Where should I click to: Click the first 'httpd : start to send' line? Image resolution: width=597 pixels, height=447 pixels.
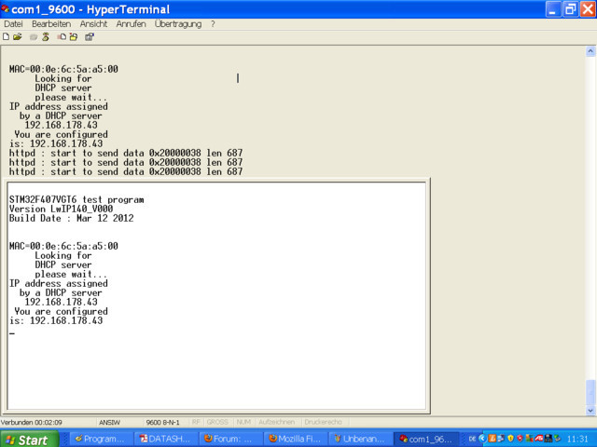(x=126, y=153)
